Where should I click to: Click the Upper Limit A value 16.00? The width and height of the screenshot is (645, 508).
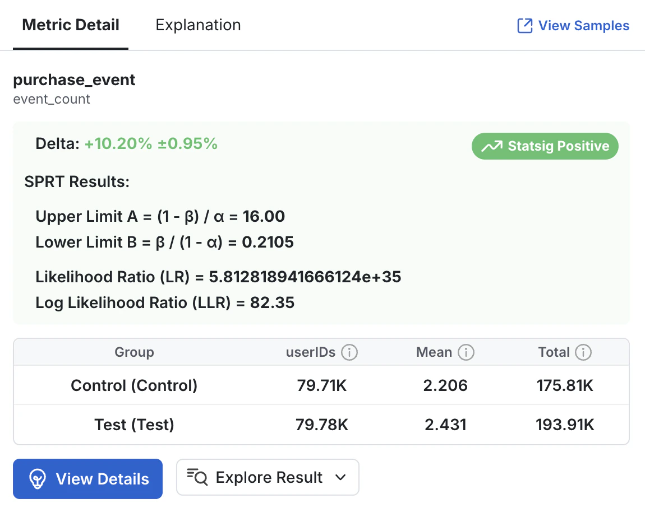point(264,216)
